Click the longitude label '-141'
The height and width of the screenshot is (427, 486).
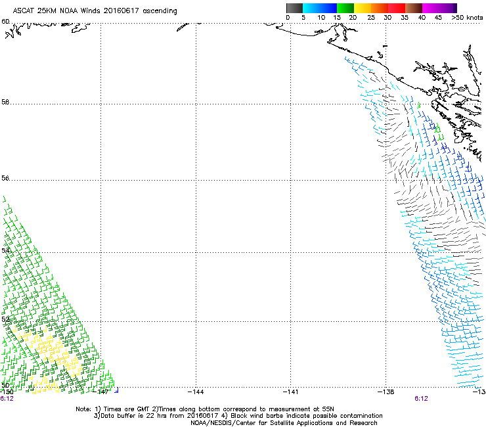click(x=290, y=392)
